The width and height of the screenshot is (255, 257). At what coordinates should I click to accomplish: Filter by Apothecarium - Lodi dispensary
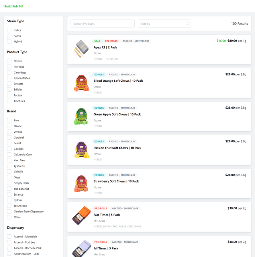pos(9,254)
